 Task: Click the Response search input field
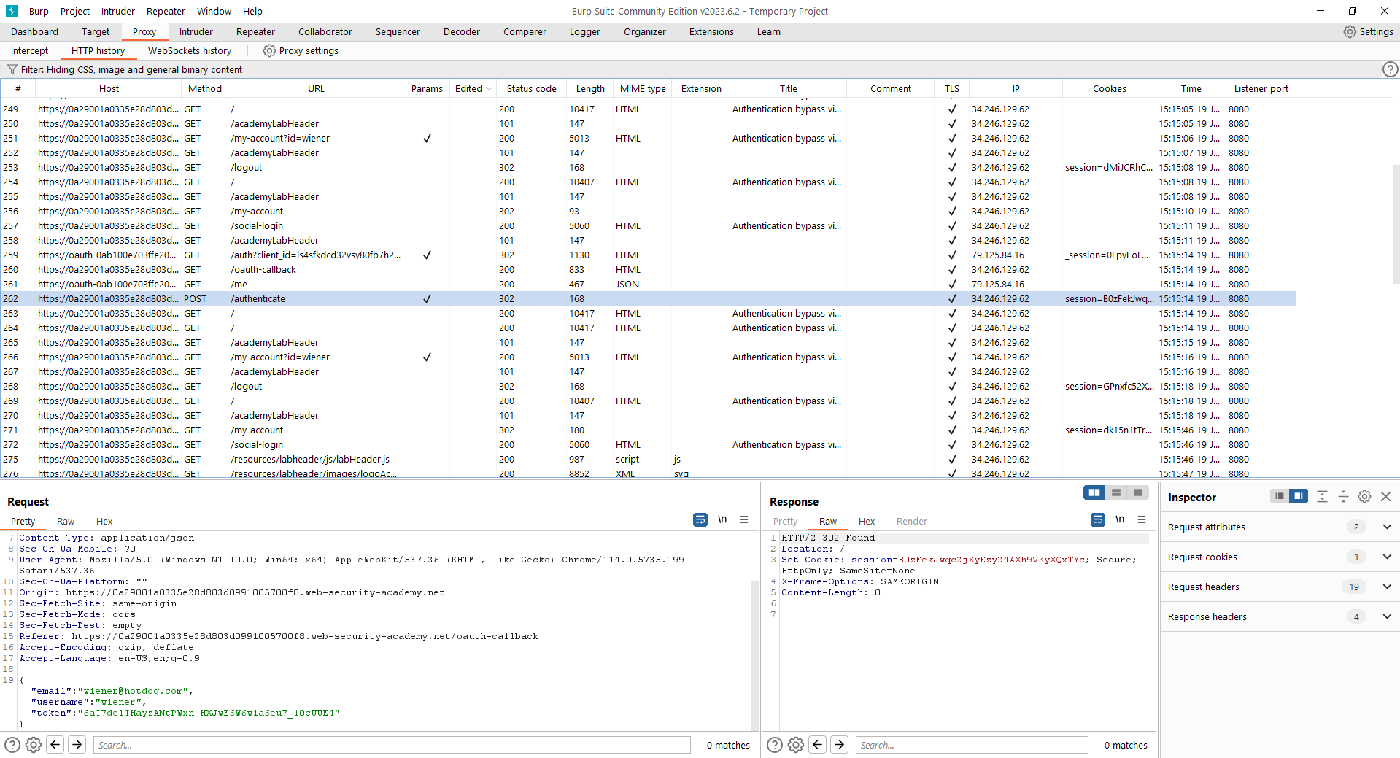point(971,745)
